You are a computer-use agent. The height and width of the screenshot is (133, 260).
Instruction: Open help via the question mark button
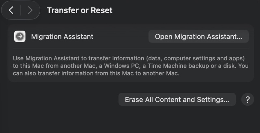(247, 99)
